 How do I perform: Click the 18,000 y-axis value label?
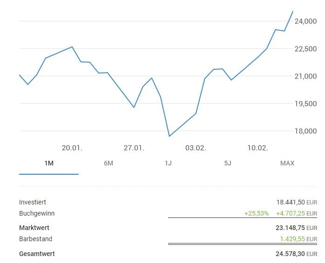coord(305,131)
